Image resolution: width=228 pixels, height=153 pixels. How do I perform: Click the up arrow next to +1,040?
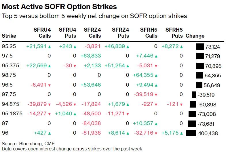[74, 114]
